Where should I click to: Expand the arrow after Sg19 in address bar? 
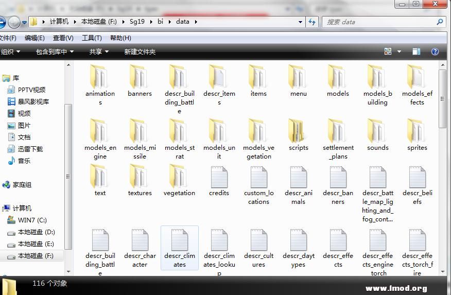[151, 22]
